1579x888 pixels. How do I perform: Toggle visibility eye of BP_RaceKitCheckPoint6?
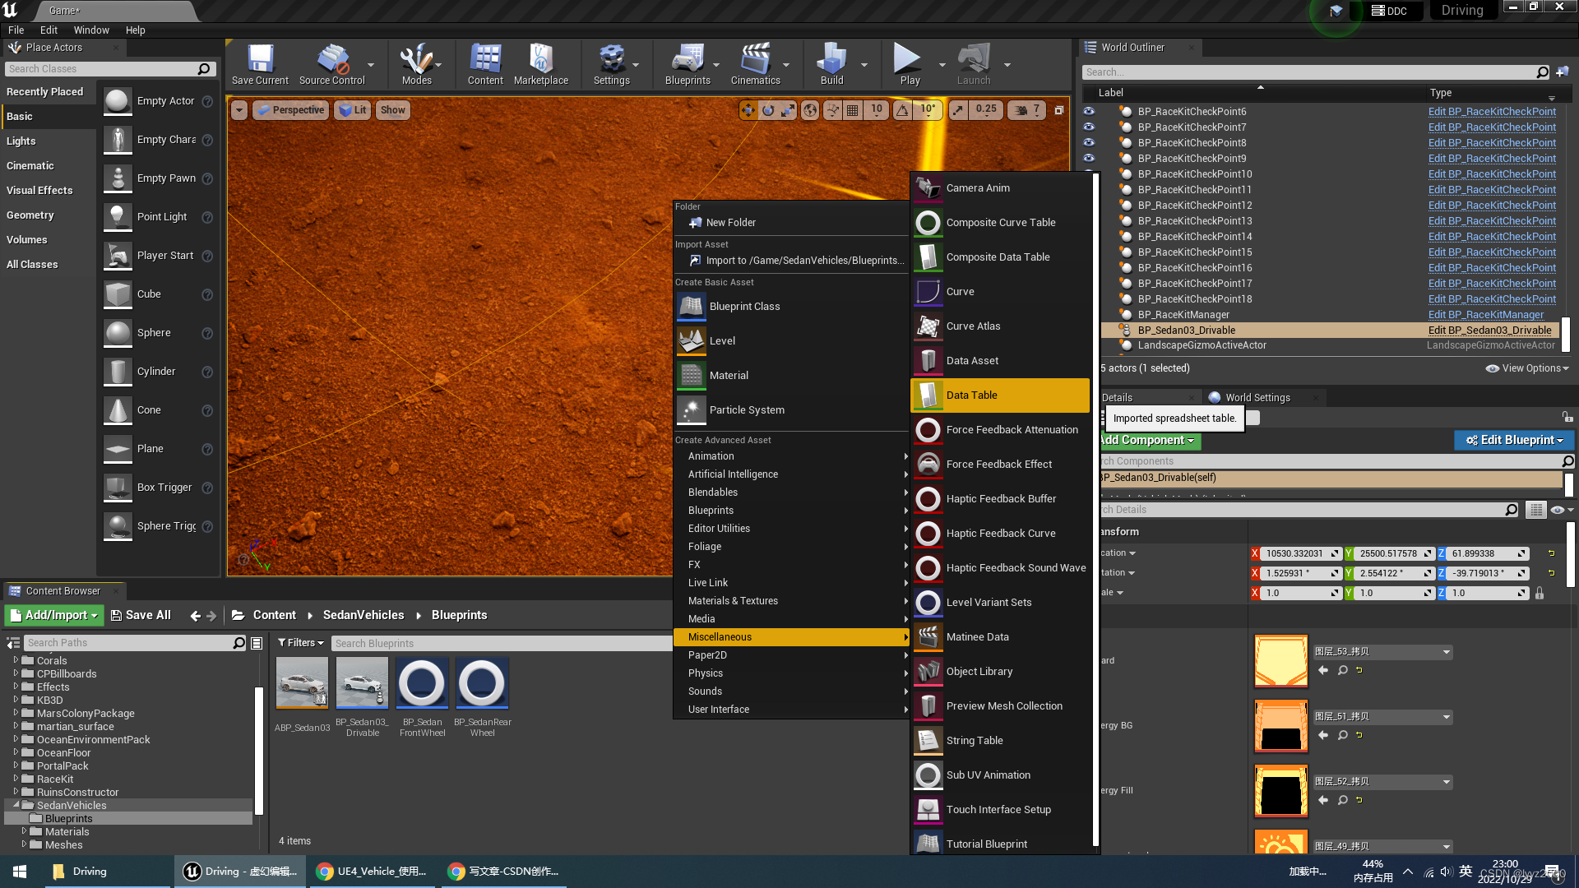pyautogui.click(x=1089, y=111)
